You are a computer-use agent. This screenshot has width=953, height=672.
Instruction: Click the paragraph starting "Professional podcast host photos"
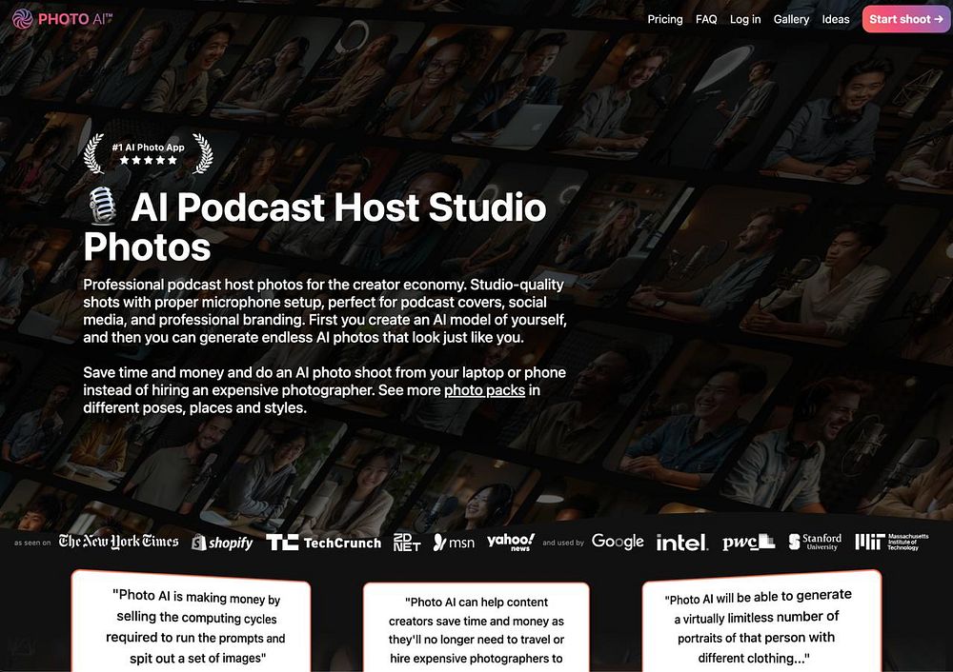click(325, 311)
